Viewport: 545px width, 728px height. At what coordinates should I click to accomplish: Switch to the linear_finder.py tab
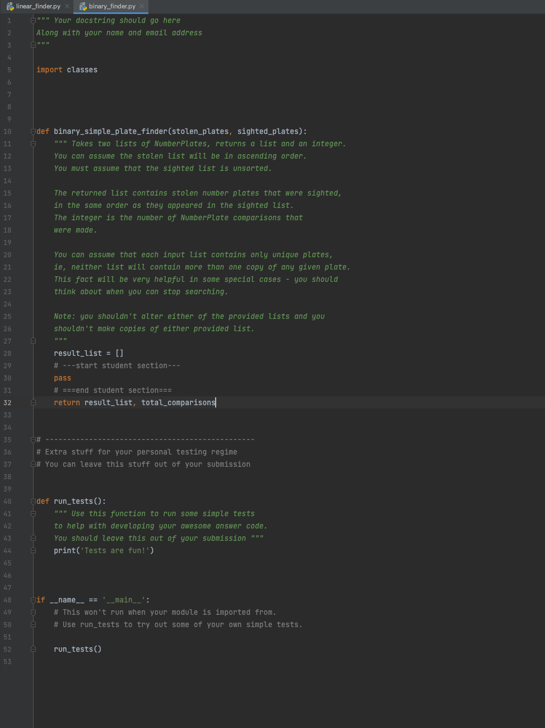click(38, 6)
